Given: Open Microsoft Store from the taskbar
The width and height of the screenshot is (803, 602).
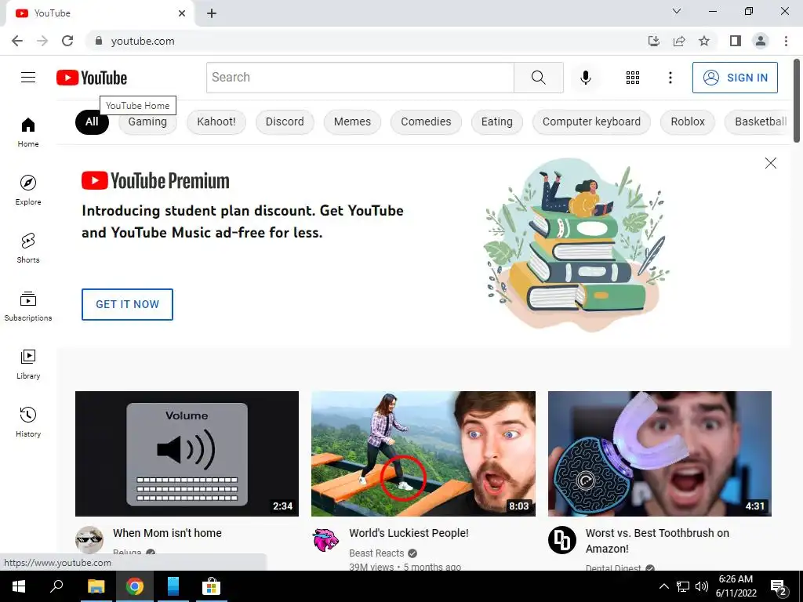Looking at the screenshot, I should click(x=211, y=586).
